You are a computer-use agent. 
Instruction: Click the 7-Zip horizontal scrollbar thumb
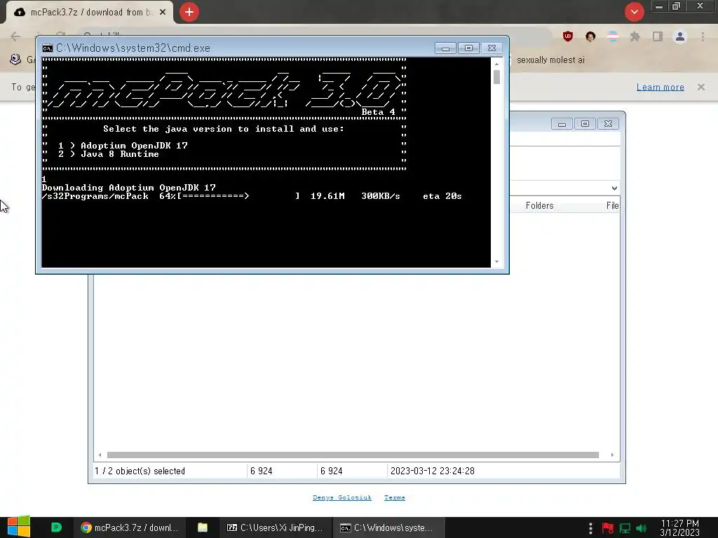pos(353,455)
